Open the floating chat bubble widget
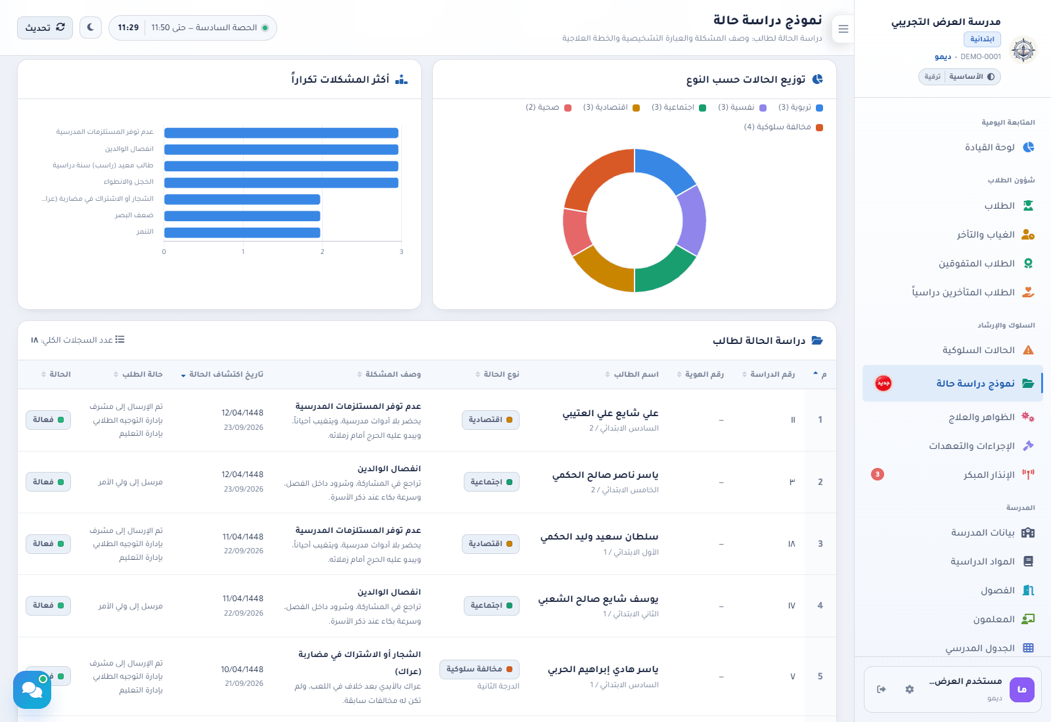 point(32,689)
